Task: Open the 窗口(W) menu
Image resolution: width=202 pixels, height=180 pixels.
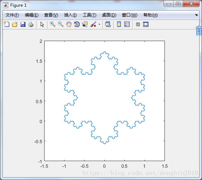Action: [x=130, y=15]
